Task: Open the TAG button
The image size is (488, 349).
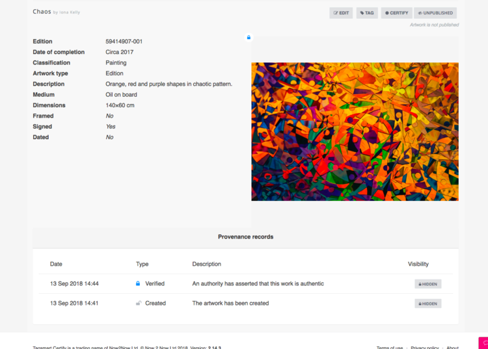Action: point(367,13)
